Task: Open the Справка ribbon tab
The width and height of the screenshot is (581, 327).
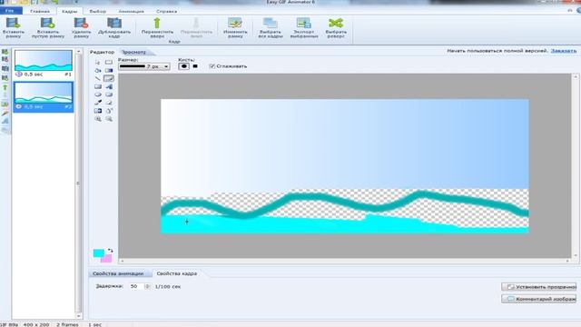Action: [166, 11]
